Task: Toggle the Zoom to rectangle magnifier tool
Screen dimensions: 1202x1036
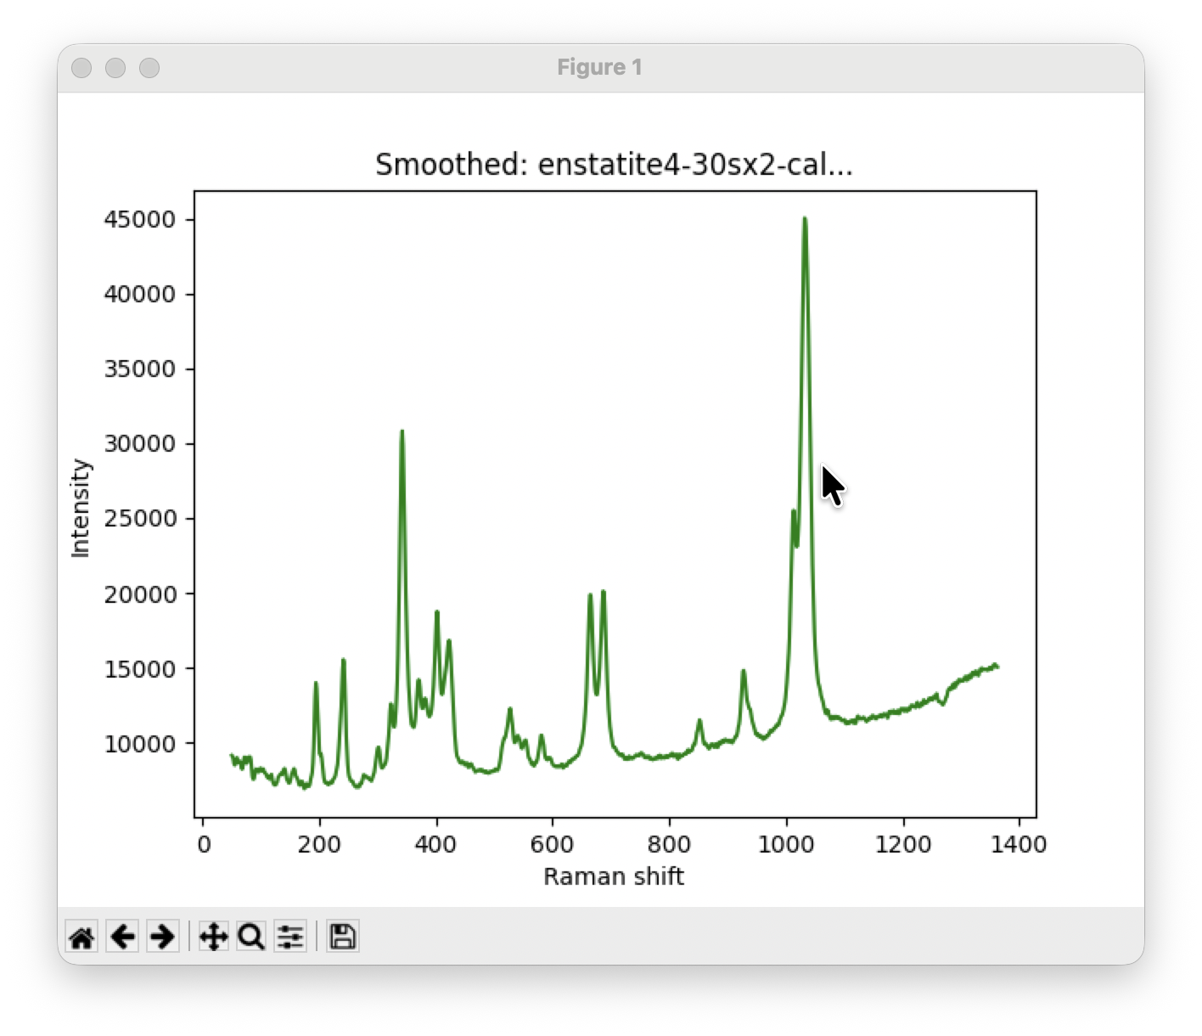Action: [251, 937]
